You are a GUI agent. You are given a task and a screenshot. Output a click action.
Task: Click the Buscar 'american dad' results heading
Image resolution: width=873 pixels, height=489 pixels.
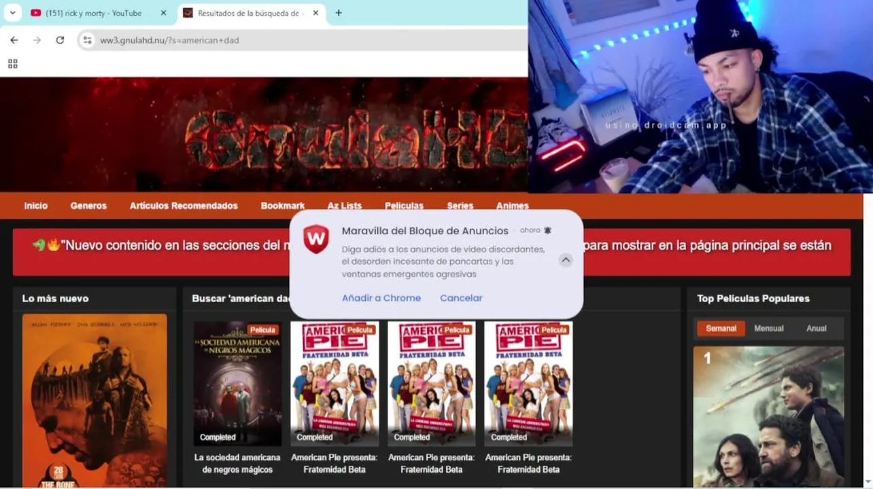(241, 299)
